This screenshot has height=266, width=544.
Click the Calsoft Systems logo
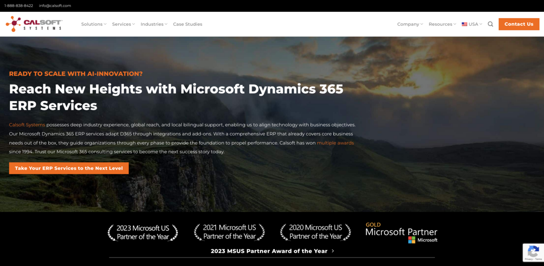(34, 24)
